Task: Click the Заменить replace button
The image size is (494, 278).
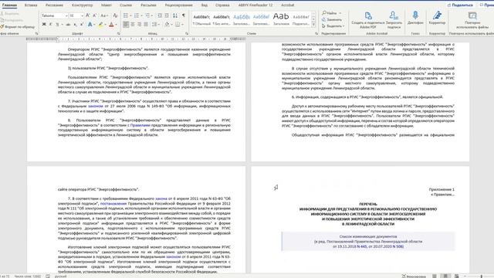Action: coord(332,19)
